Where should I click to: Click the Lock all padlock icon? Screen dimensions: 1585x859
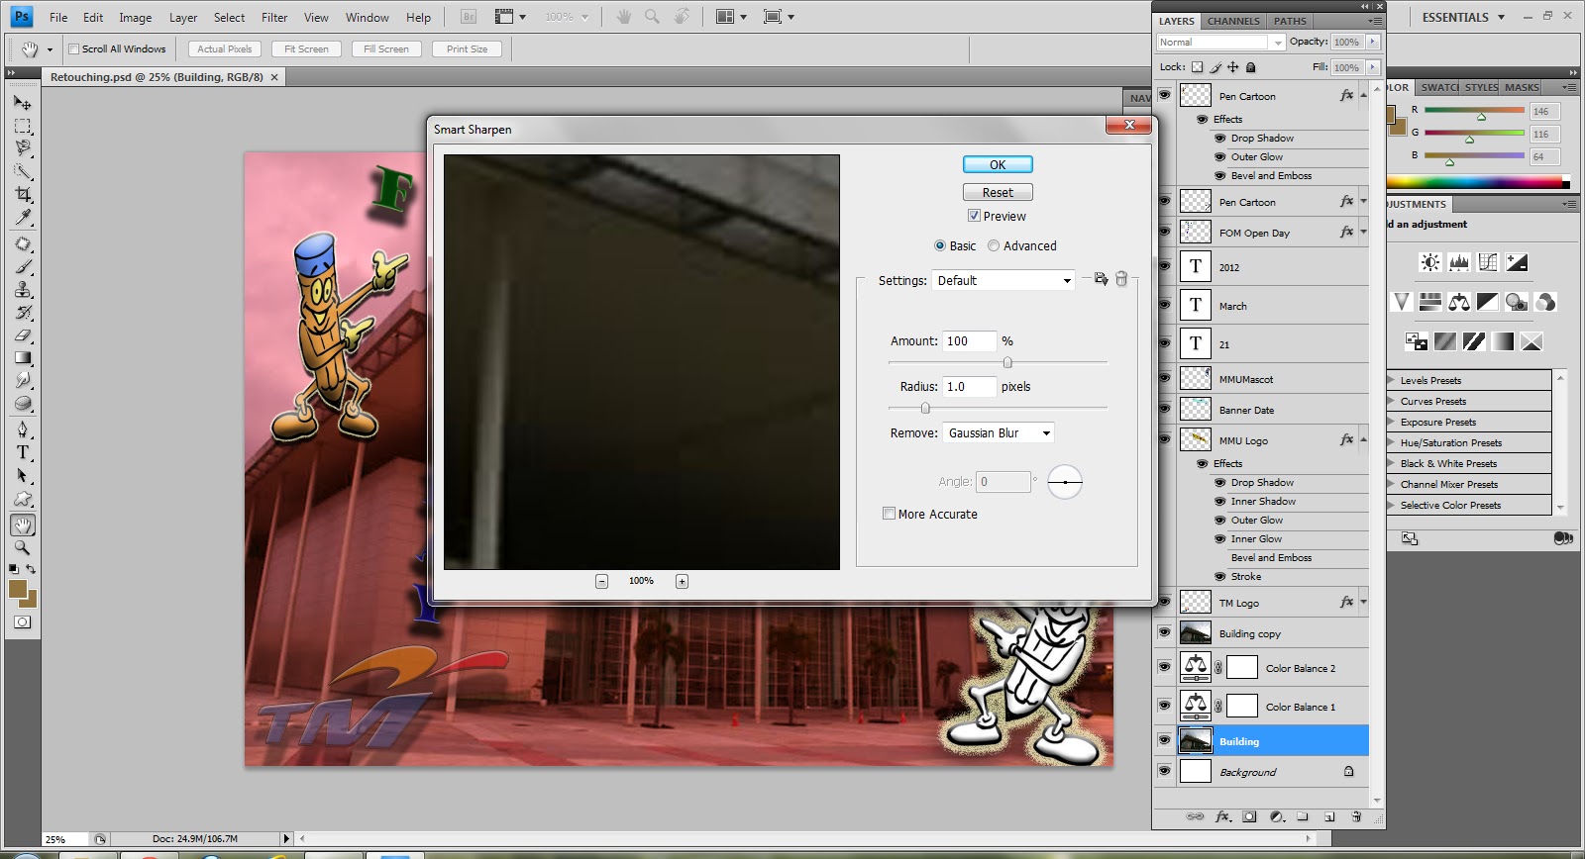(x=1250, y=67)
